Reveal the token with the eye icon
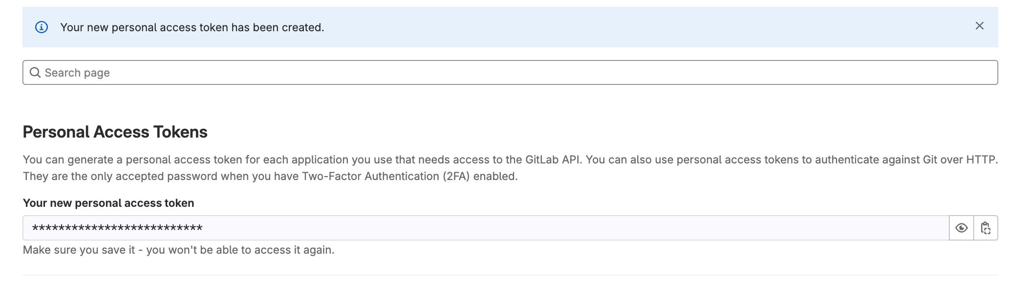The height and width of the screenshot is (281, 1030). (961, 228)
